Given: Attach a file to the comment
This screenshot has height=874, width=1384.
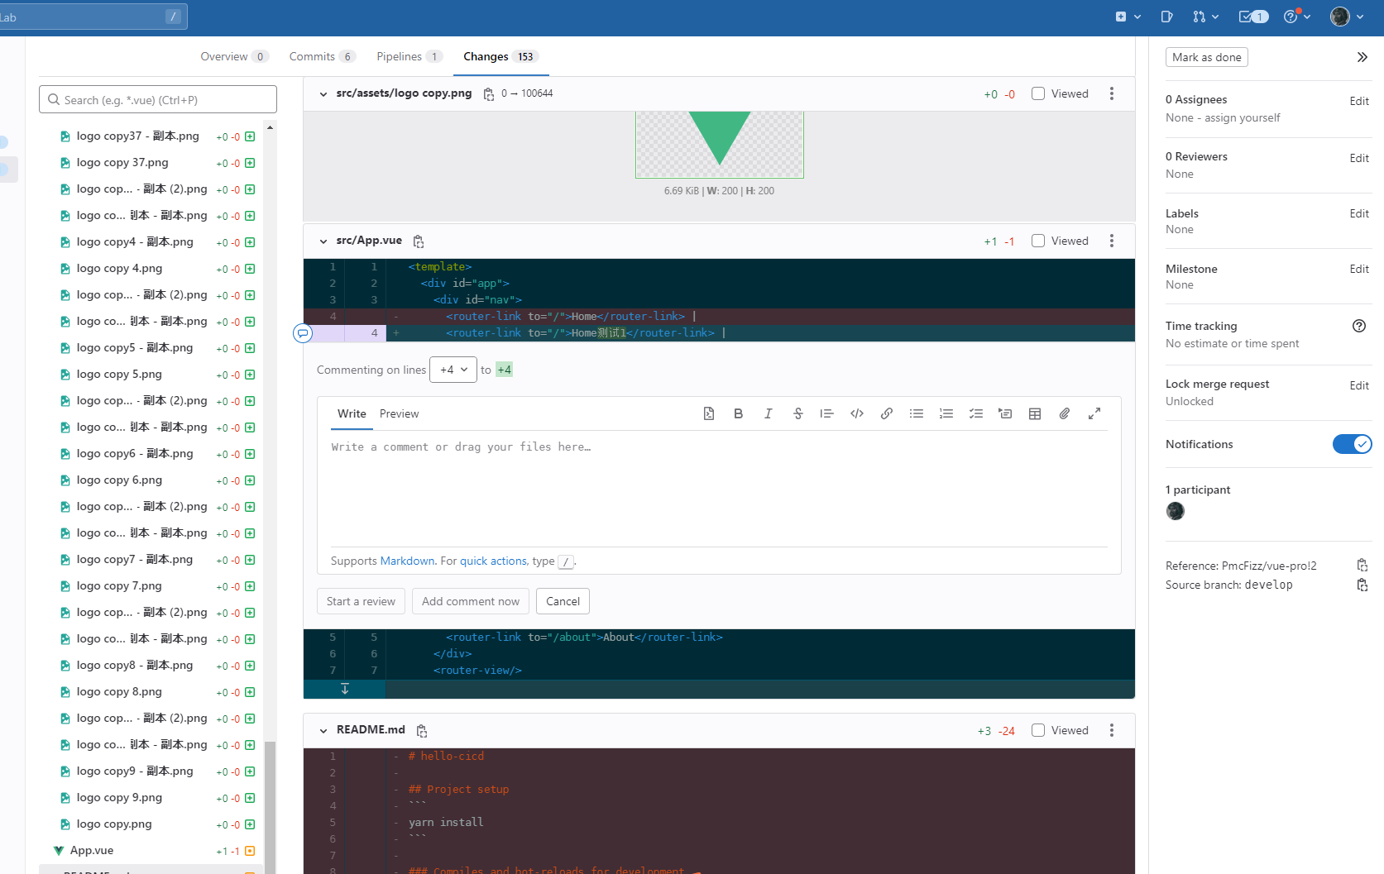Looking at the screenshot, I should tap(1065, 413).
